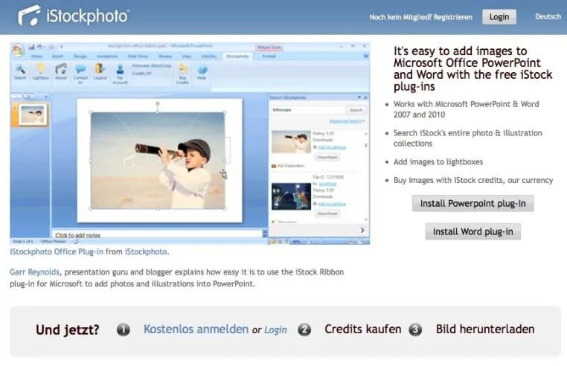Click the 'Bild herunterladen' step text
The image size is (567, 366).
coord(485,329)
